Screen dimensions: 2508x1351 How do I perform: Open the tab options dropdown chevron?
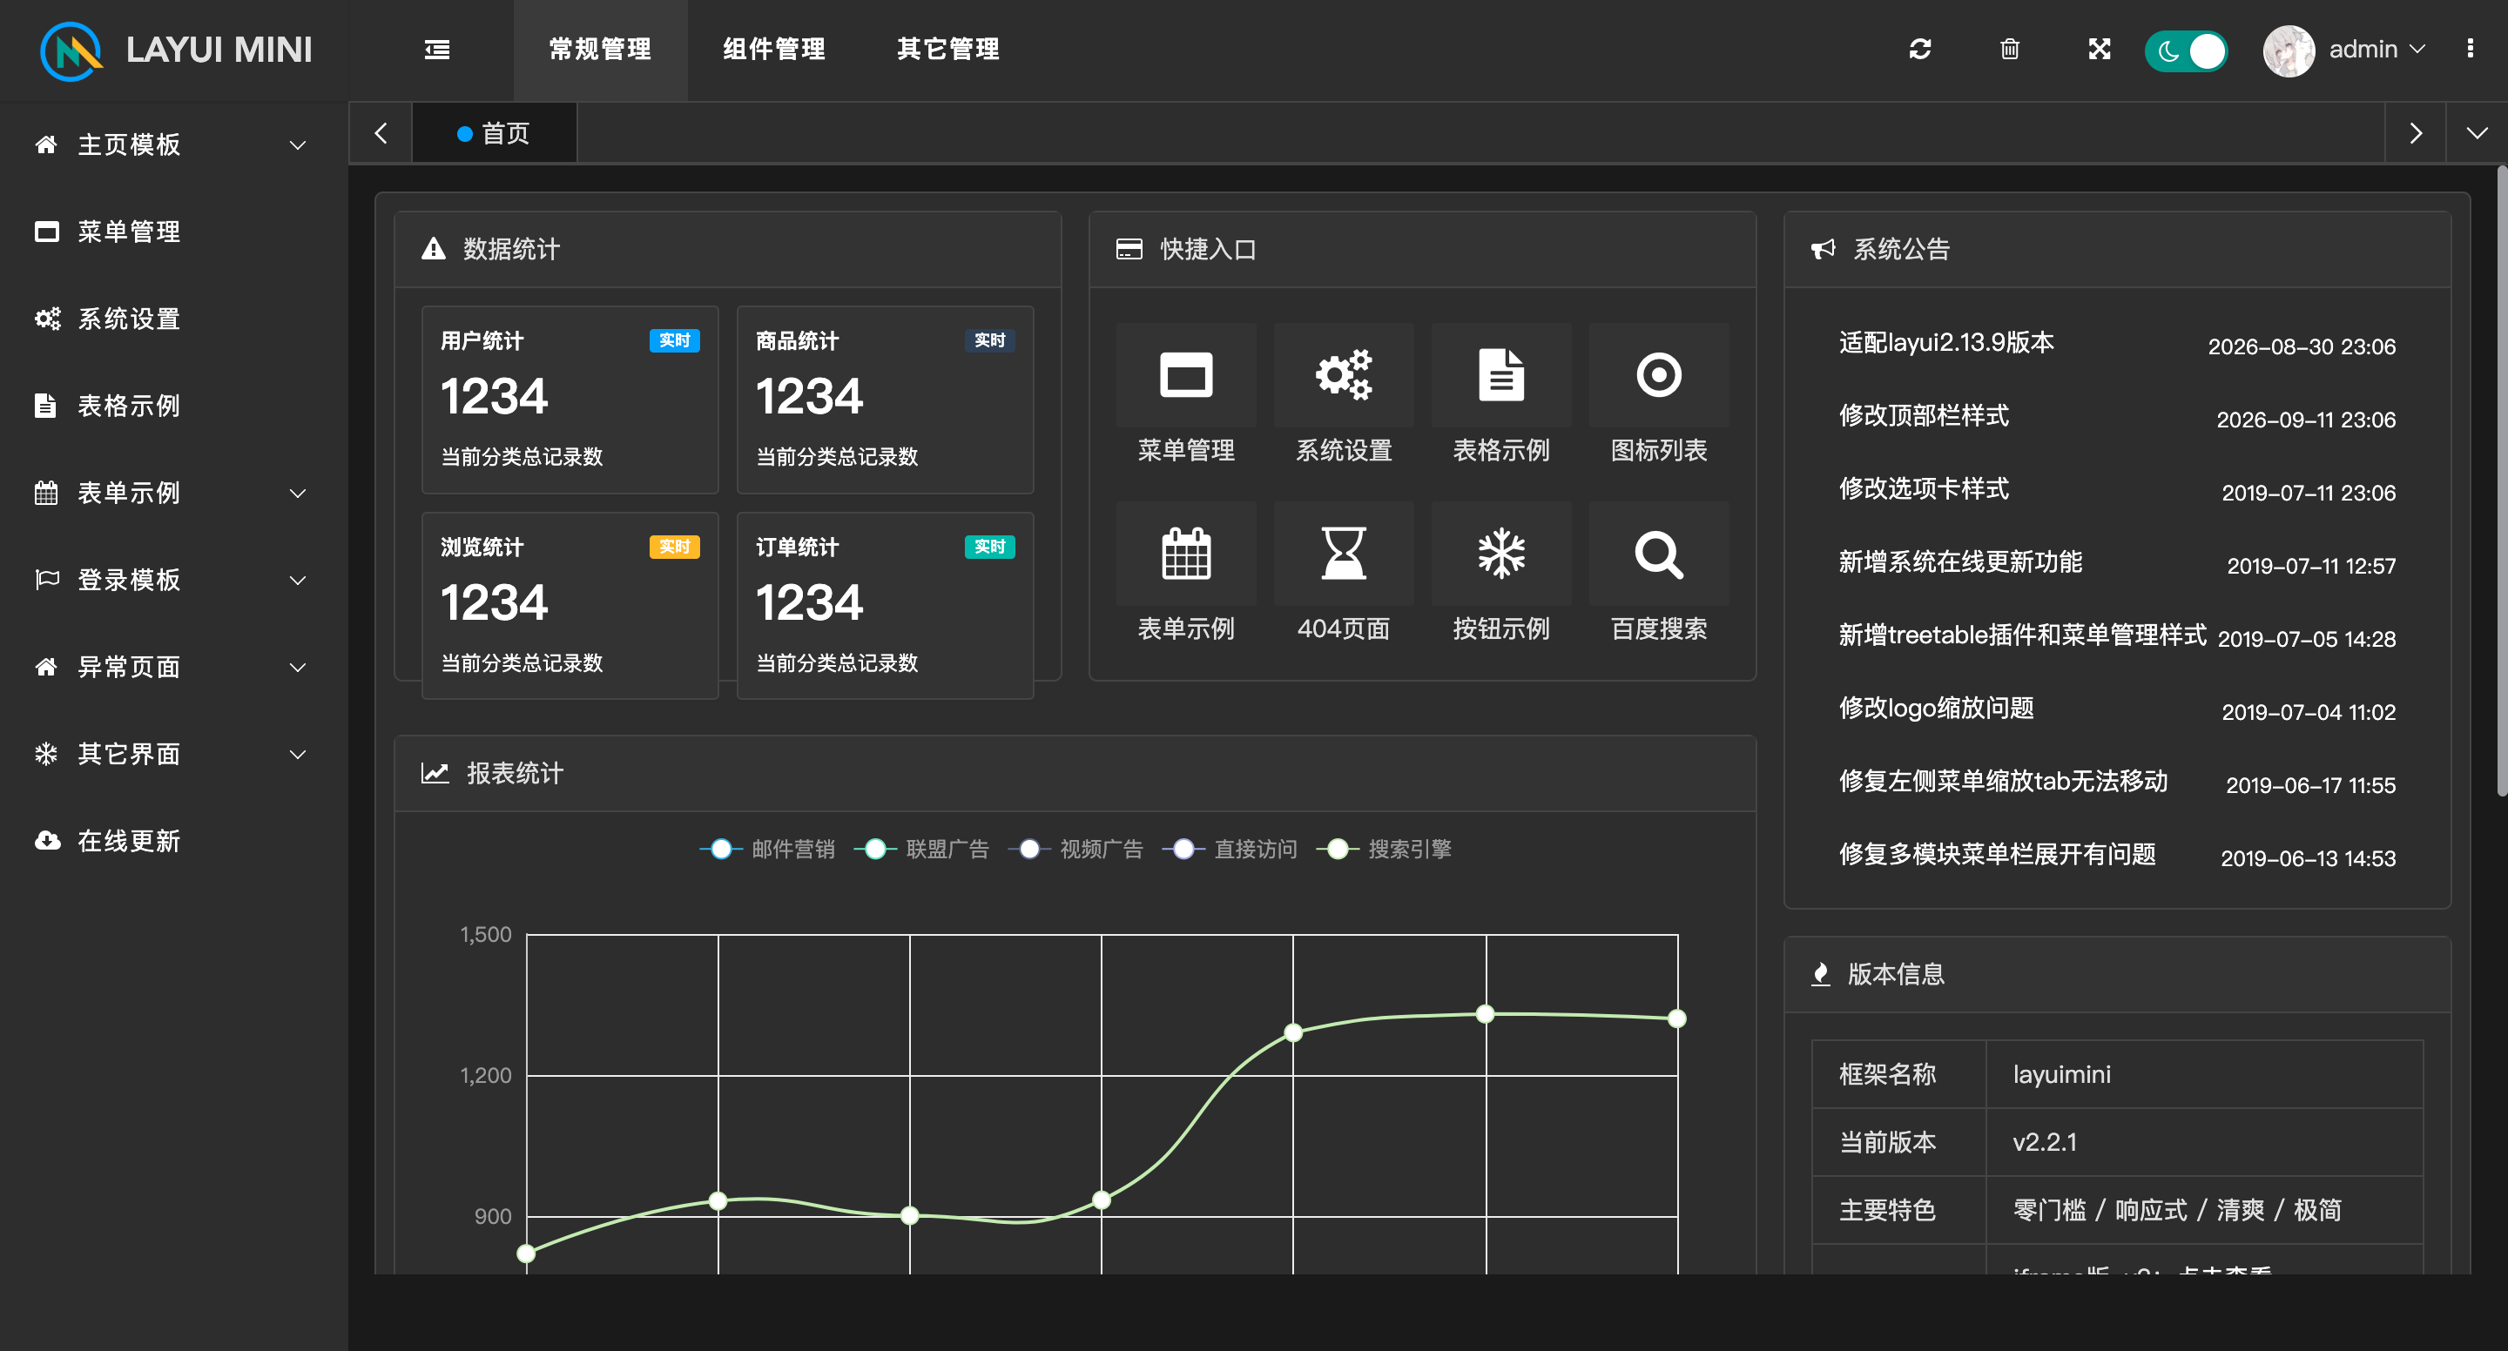click(2477, 133)
